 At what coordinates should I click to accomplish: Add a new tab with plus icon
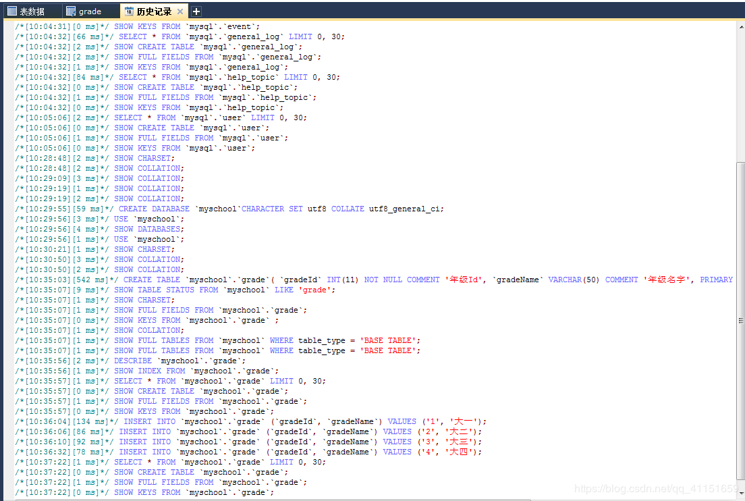tap(196, 11)
